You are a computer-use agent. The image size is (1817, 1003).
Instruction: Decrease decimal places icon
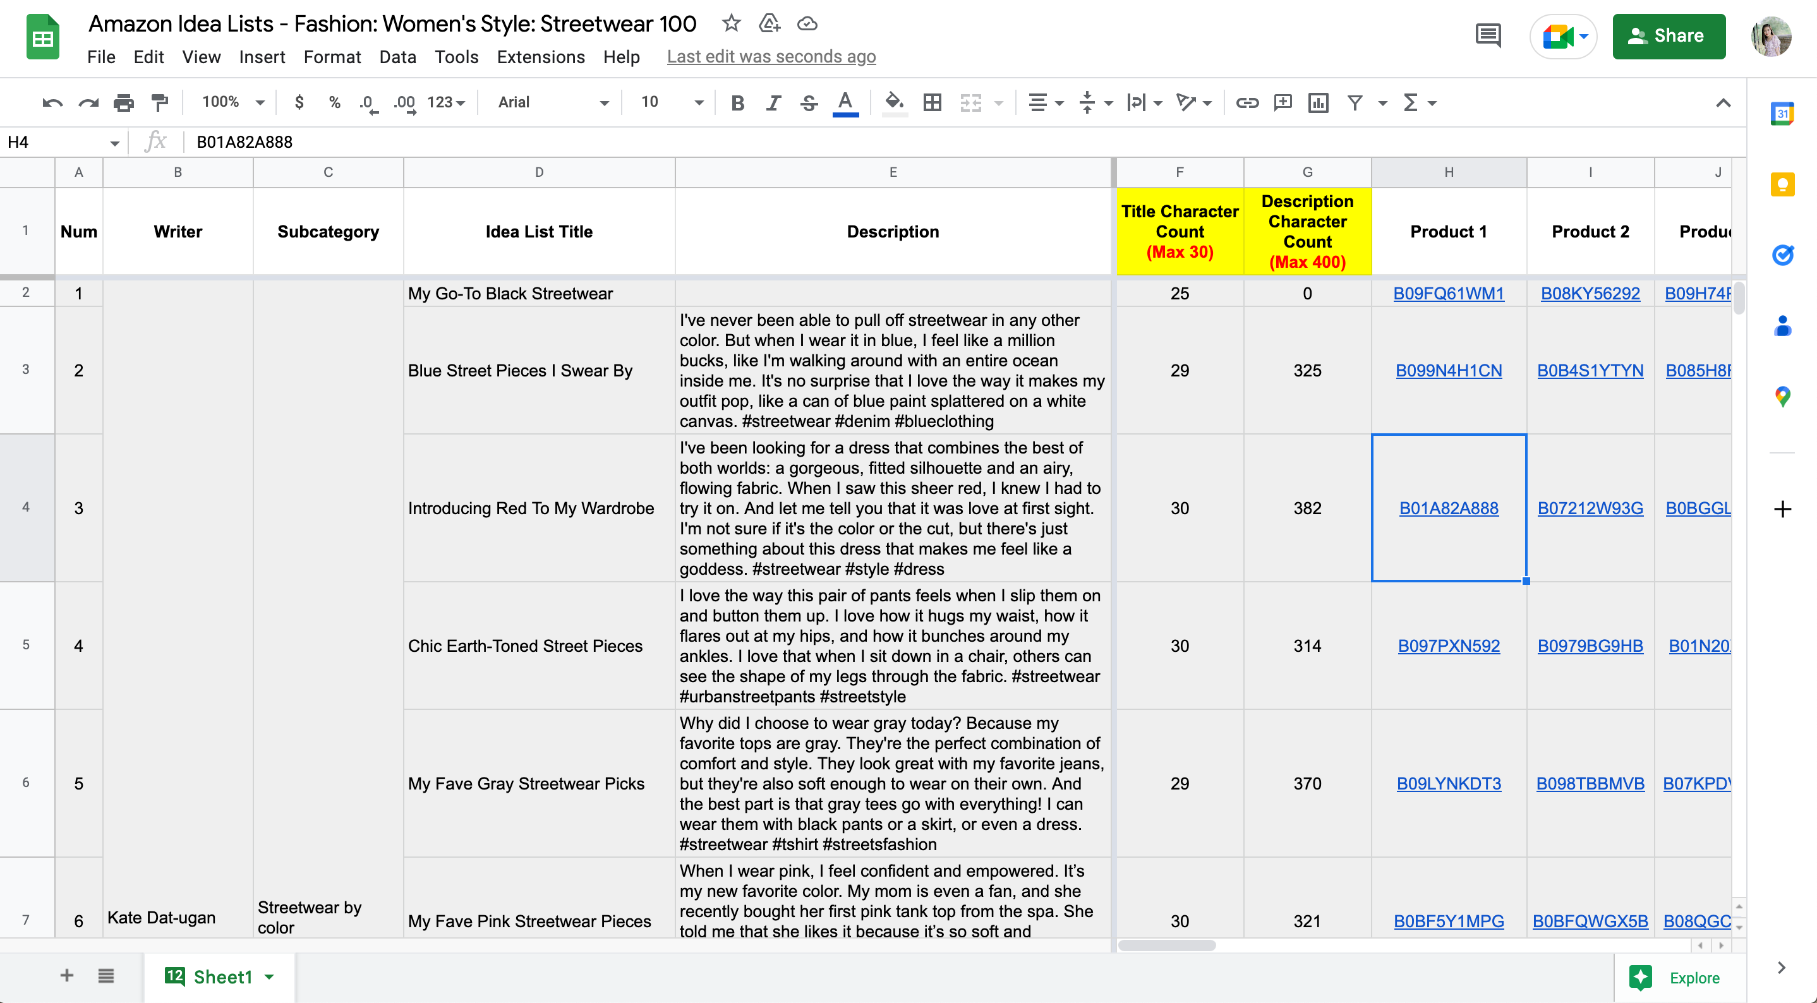(368, 103)
